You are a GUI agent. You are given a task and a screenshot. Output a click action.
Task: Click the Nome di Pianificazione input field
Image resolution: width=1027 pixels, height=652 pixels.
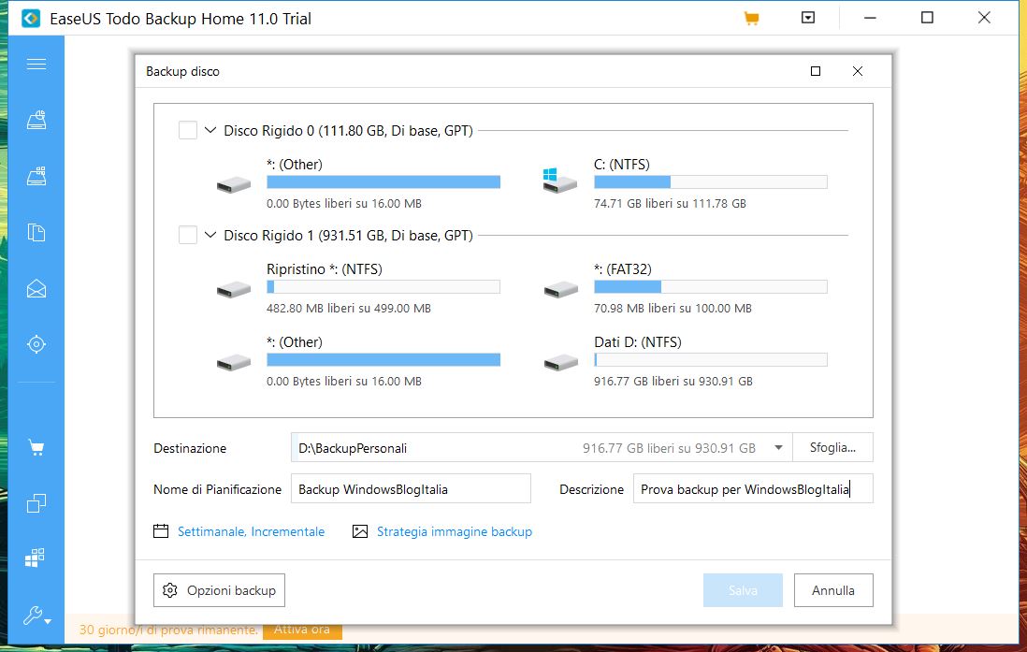click(411, 489)
